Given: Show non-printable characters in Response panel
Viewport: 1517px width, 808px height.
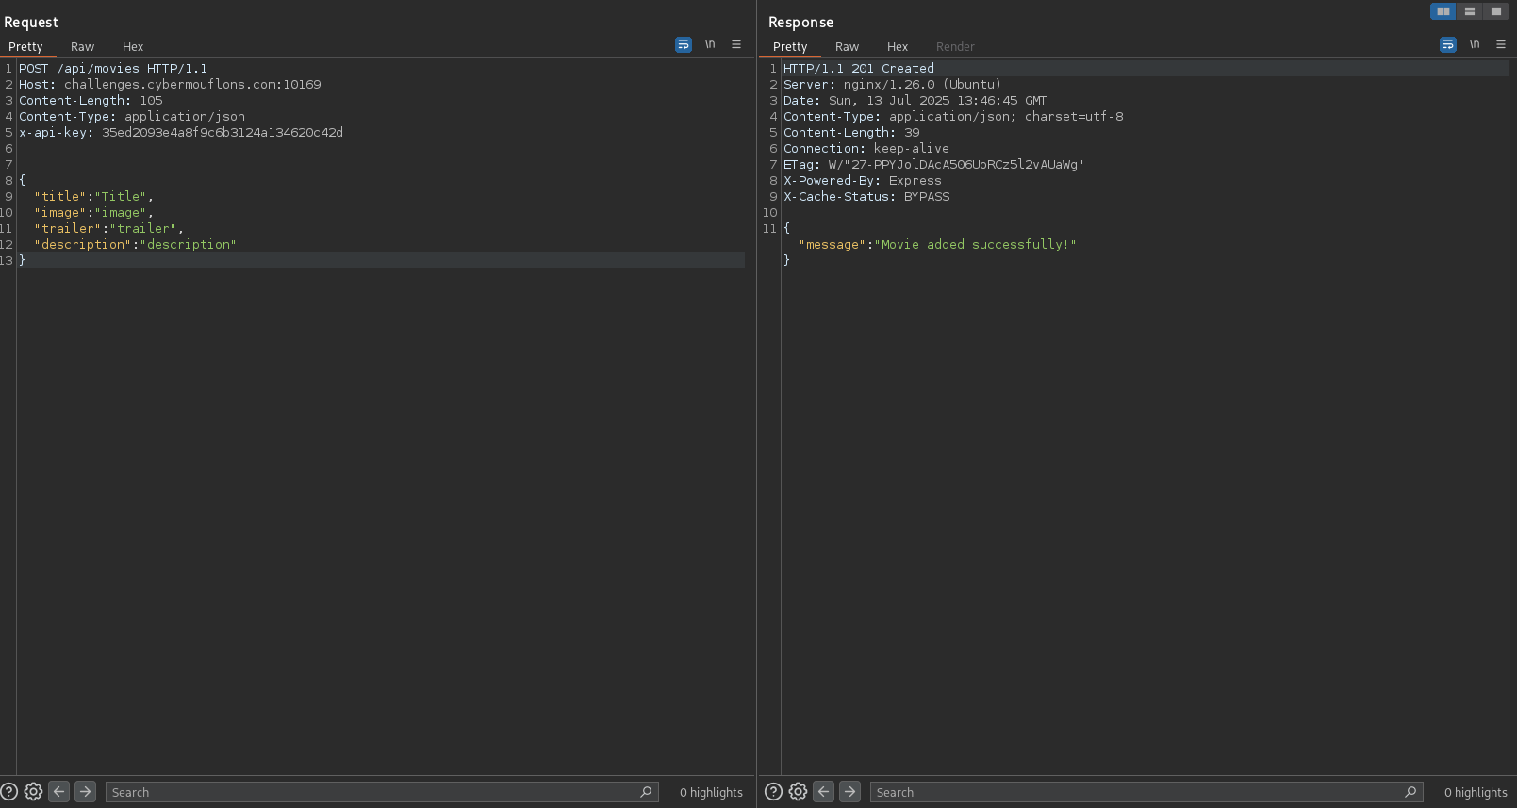Looking at the screenshot, I should [x=1475, y=44].
